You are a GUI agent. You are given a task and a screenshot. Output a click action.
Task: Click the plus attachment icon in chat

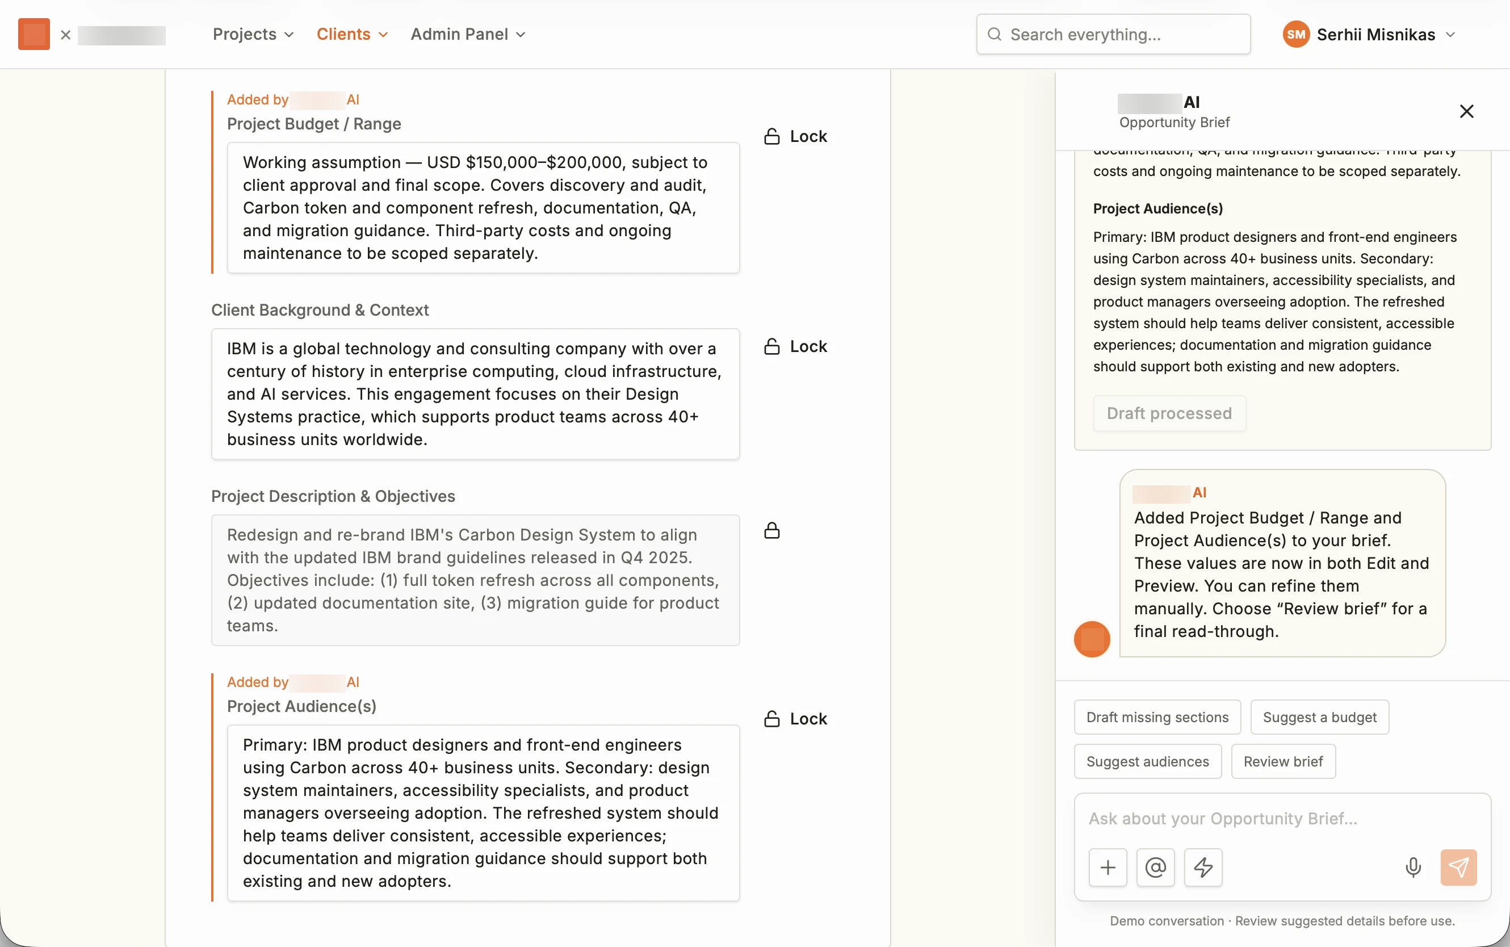[x=1108, y=868]
